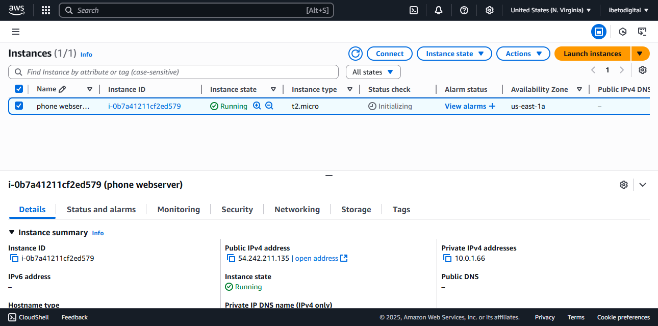Click the CloudShell icon in the footer
The image size is (658, 326).
coord(12,317)
